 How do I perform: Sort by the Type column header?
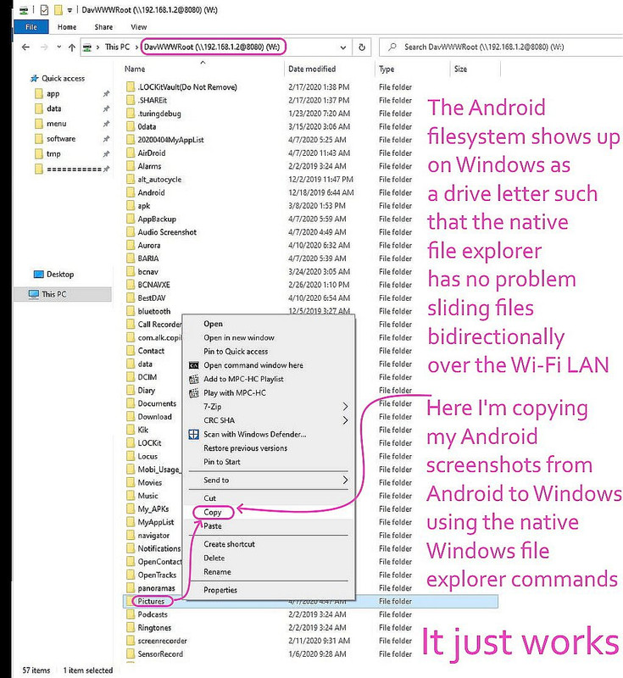[x=387, y=69]
